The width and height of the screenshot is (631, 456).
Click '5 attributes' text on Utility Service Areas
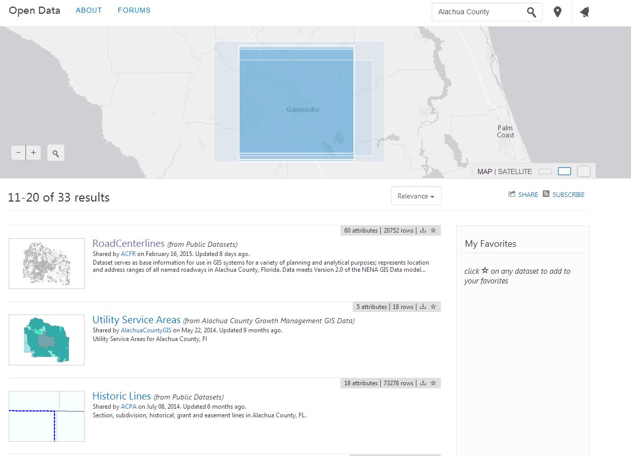pyautogui.click(x=372, y=307)
